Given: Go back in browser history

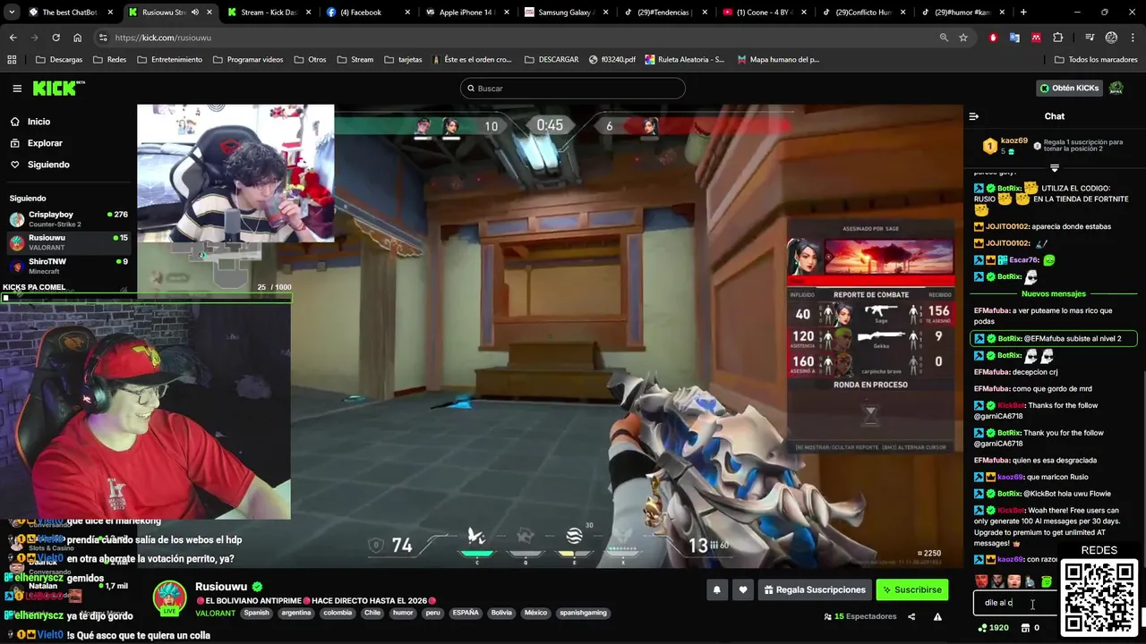Looking at the screenshot, I should (13, 38).
